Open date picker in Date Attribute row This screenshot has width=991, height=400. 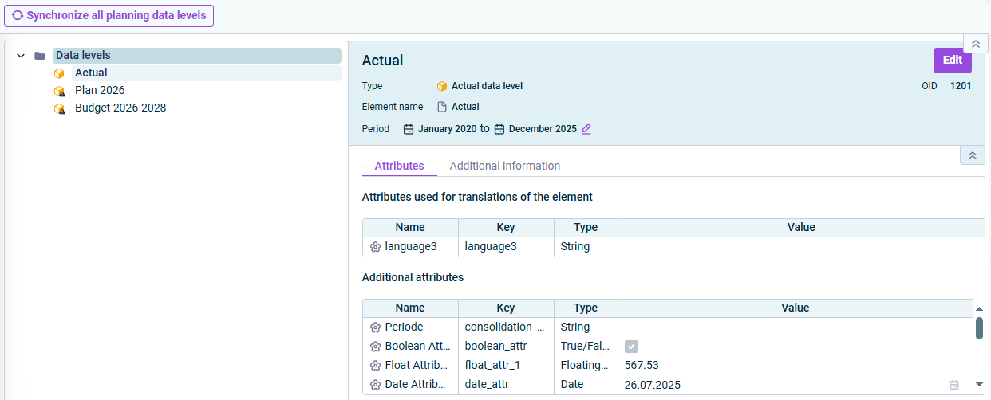tap(954, 385)
